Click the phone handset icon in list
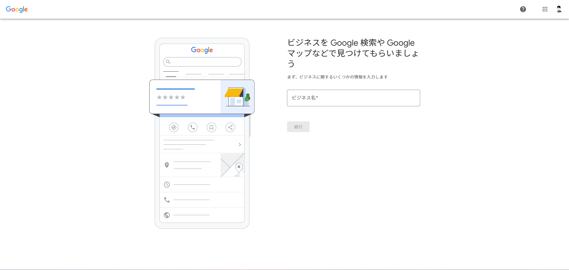The width and height of the screenshot is (569, 270). pyautogui.click(x=167, y=200)
